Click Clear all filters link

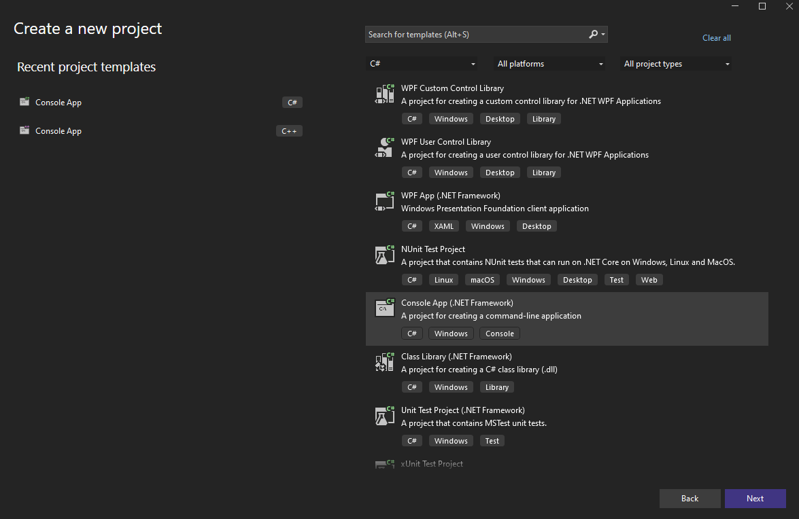click(x=717, y=37)
